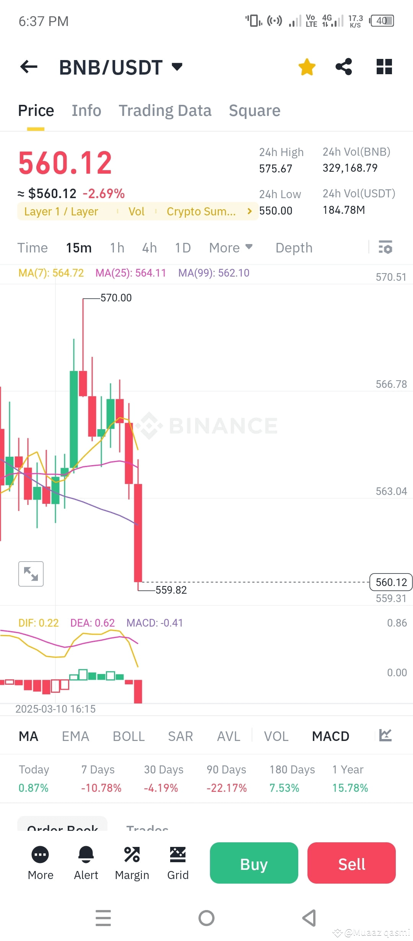This screenshot has height=941, width=413.
Task: Tap the More dots icon
Action: click(40, 855)
